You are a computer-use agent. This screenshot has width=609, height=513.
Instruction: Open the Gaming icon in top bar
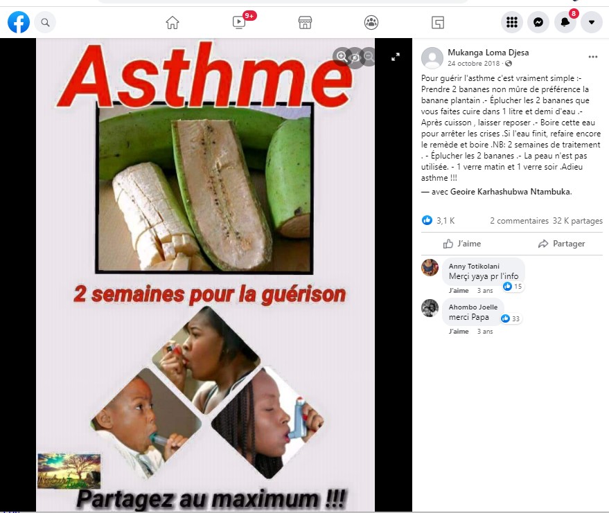click(x=438, y=23)
